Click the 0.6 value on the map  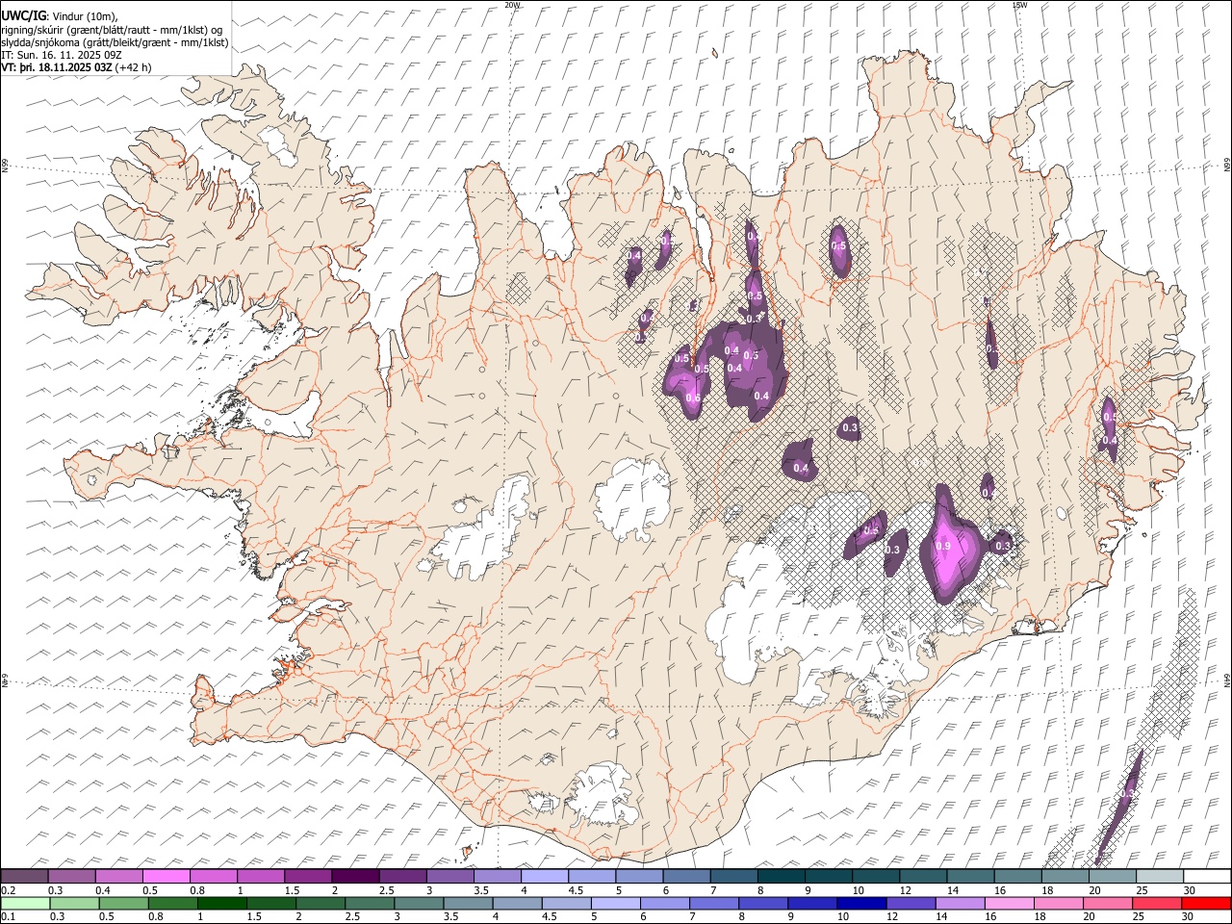[x=692, y=398]
